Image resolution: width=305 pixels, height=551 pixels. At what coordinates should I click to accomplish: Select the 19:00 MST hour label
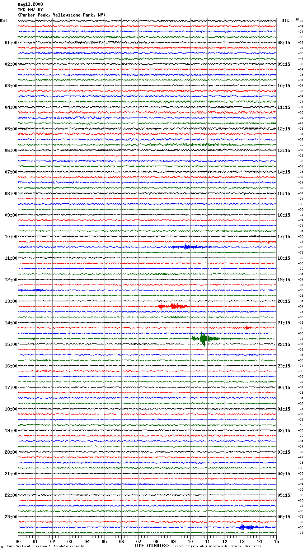(11, 431)
